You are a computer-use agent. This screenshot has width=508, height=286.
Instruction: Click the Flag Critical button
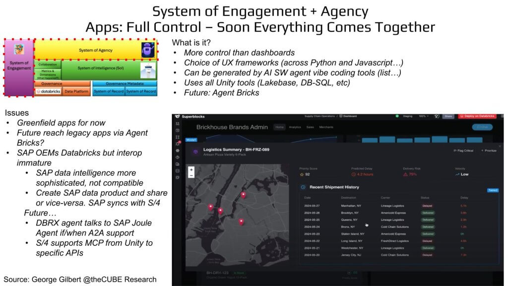tap(464, 150)
